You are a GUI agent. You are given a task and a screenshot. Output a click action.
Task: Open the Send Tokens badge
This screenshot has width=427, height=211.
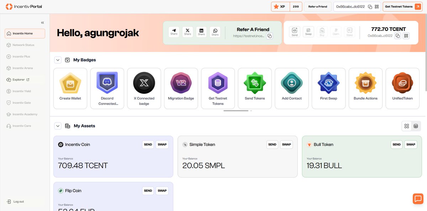[x=255, y=88]
